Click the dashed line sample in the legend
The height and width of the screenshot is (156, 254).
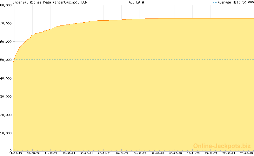(214, 2)
